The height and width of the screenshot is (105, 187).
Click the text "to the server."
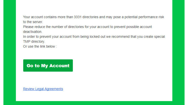(x=33, y=22)
